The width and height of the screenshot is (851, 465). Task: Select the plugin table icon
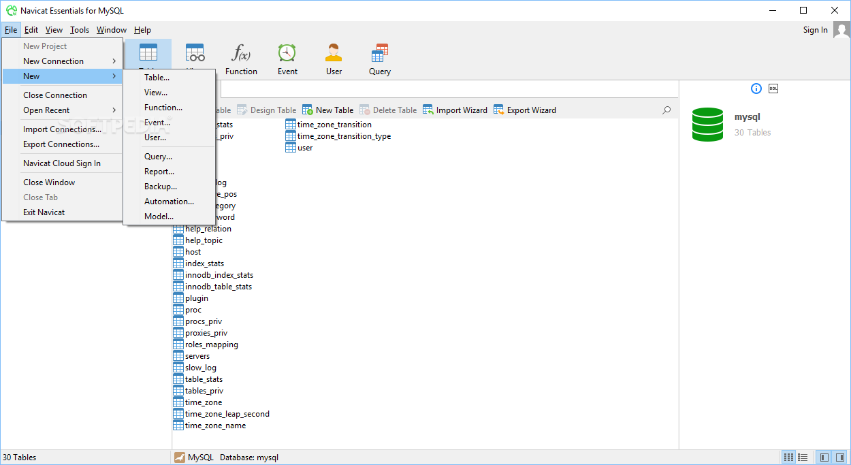[178, 298]
